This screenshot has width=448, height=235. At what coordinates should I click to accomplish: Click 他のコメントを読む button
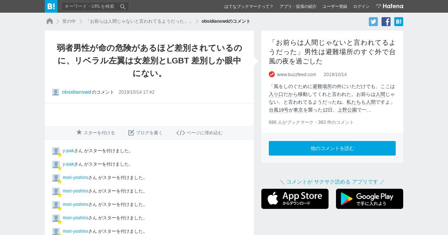(332, 148)
